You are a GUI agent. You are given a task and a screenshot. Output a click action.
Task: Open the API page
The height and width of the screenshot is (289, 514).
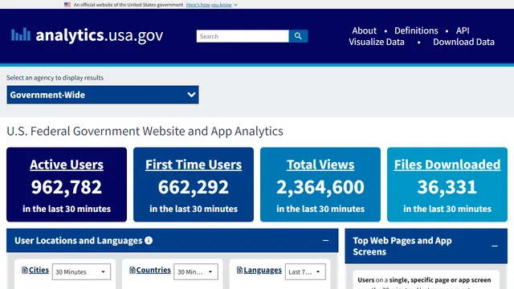coord(463,31)
